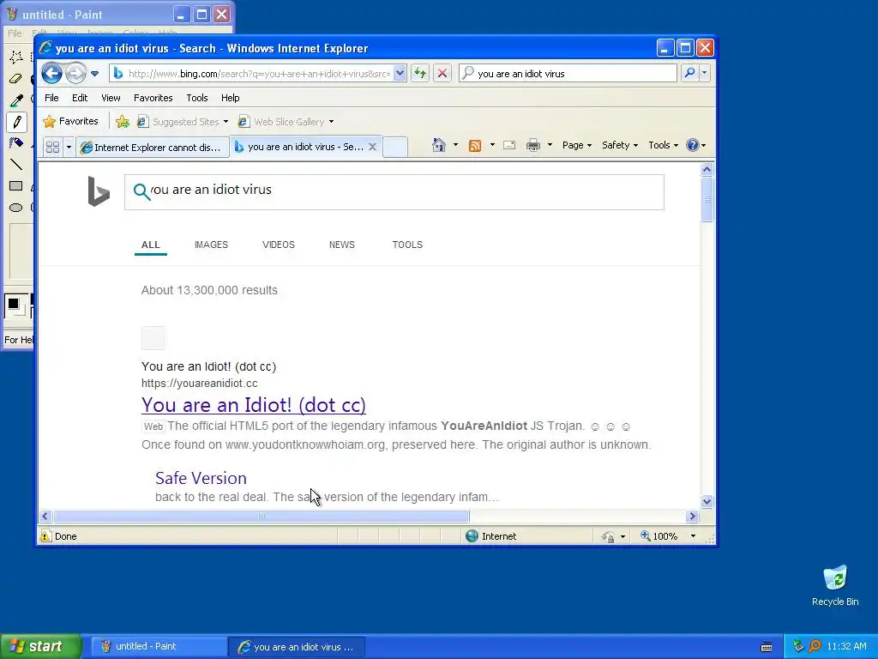Open the View menu in Internet Explorer
Screen dimensions: 878x659
[111, 98]
